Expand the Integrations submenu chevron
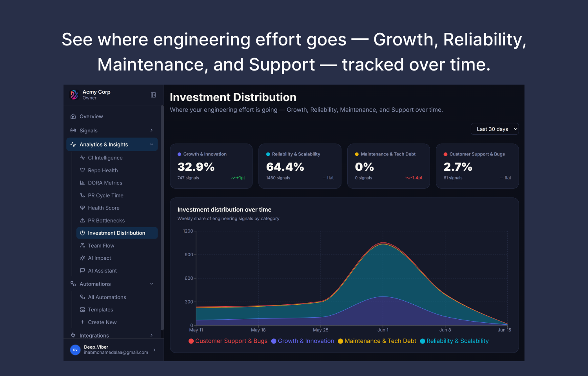588x376 pixels. tap(151, 335)
